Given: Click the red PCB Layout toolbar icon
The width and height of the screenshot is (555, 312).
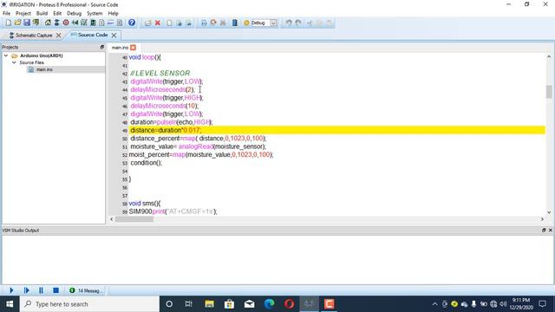Looking at the screenshot, I should point(66,23).
